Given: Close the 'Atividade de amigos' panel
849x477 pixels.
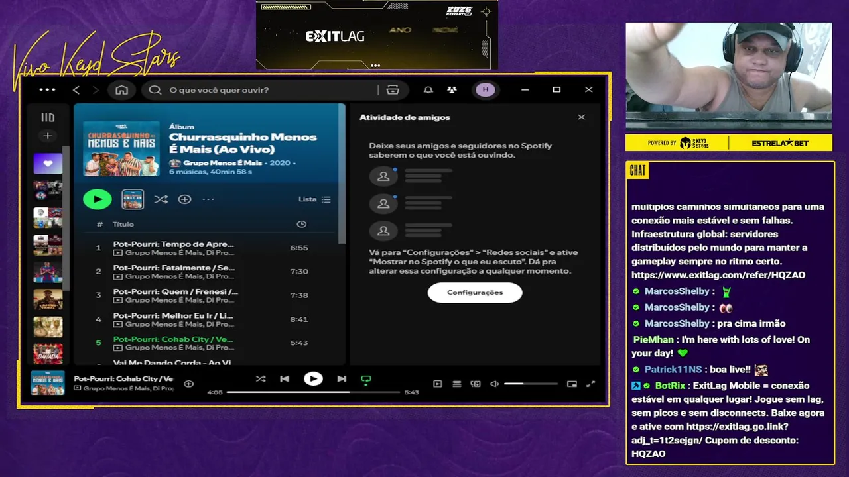Looking at the screenshot, I should pyautogui.click(x=581, y=117).
